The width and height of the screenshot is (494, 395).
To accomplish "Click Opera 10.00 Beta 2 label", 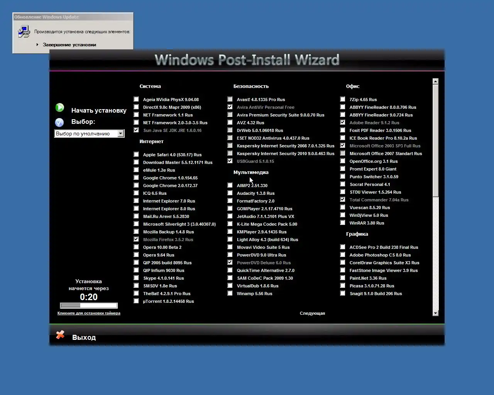I will (x=162, y=247).
